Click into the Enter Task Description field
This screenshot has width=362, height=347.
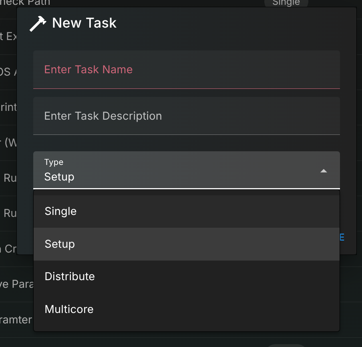click(186, 116)
